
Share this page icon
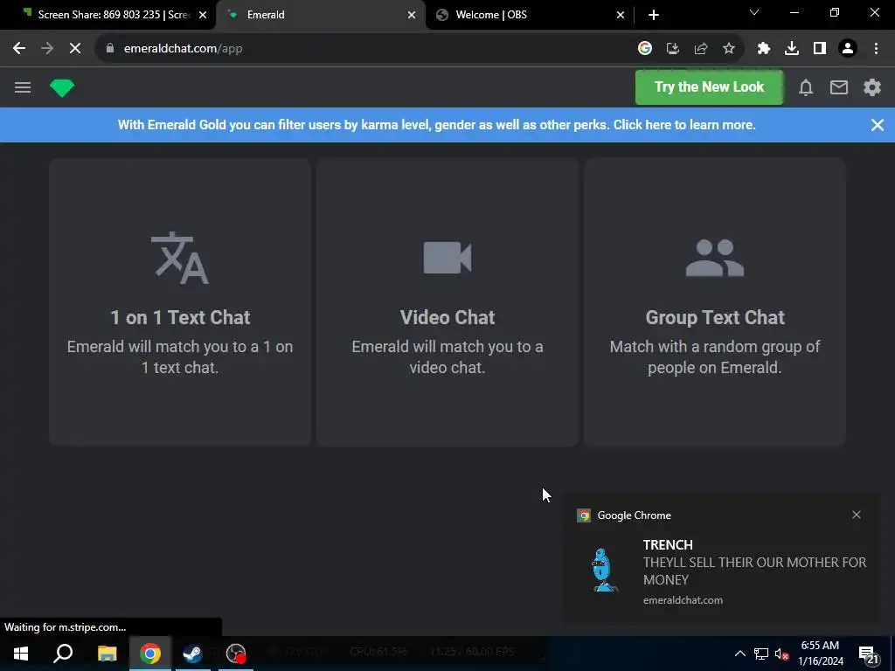tap(701, 49)
